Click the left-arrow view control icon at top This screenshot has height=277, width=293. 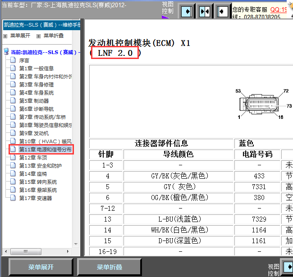(x=223, y=11)
